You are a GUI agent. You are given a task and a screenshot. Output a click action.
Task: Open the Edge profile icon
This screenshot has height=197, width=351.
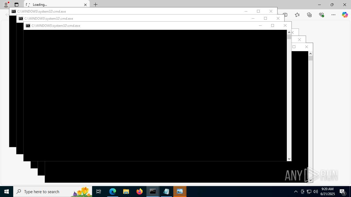(x=6, y=5)
